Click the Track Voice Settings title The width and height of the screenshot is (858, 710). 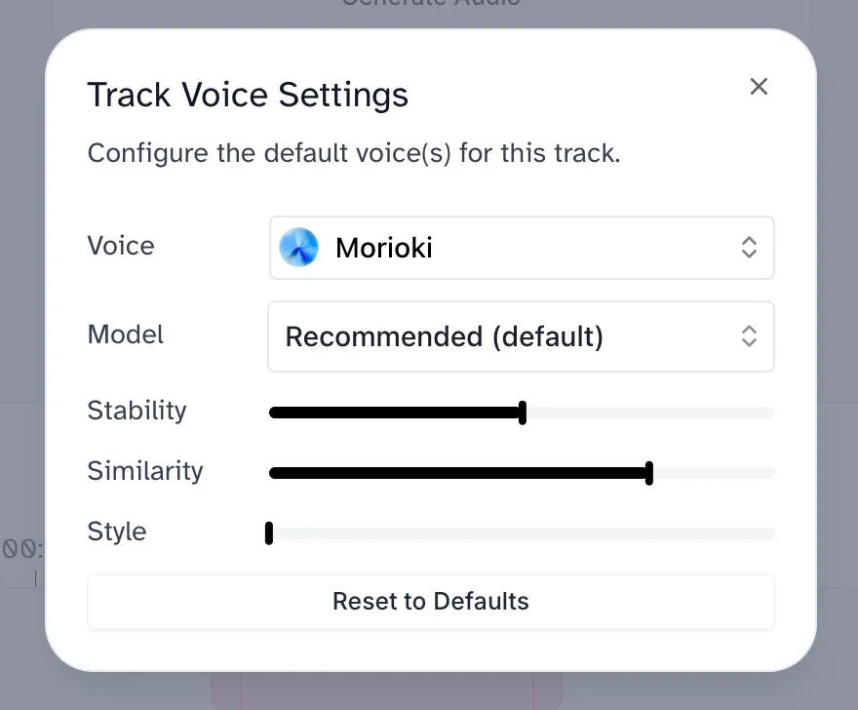248,96
